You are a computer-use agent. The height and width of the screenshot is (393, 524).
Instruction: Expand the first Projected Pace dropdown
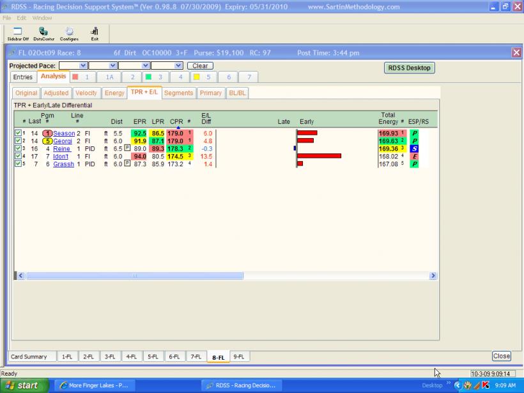[x=84, y=65]
